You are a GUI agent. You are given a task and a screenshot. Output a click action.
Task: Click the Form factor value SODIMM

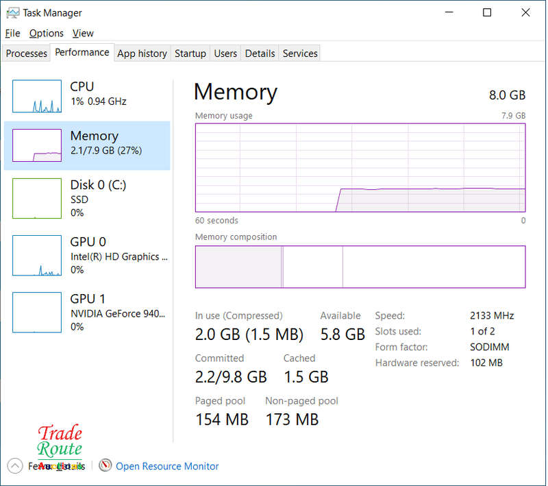tap(489, 347)
